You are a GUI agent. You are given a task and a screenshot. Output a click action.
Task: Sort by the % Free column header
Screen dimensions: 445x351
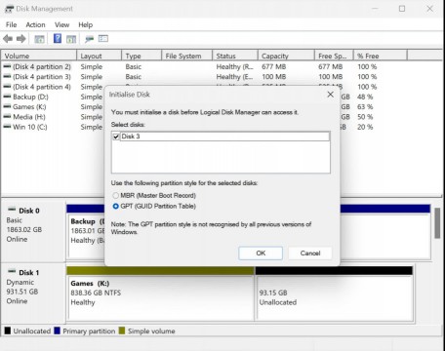pos(381,56)
